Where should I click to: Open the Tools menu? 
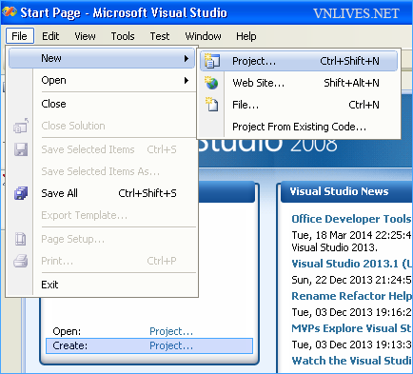[123, 36]
